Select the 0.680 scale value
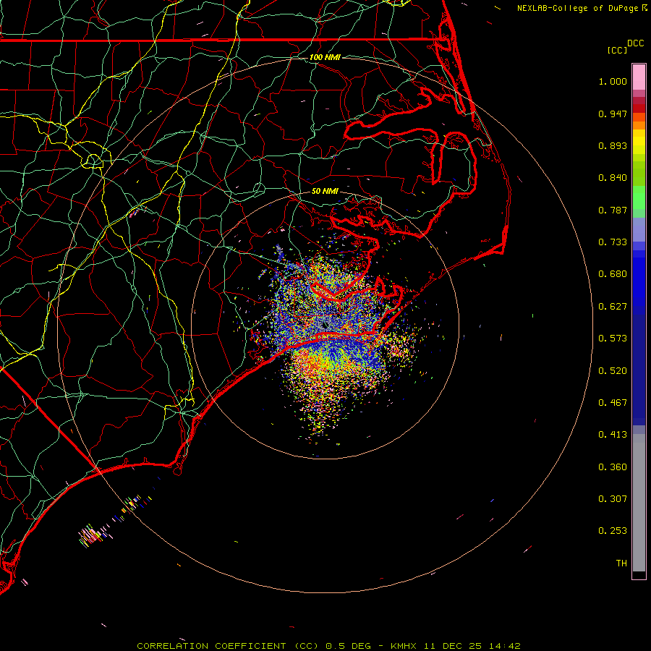This screenshot has height=651, width=651. pyautogui.click(x=613, y=274)
